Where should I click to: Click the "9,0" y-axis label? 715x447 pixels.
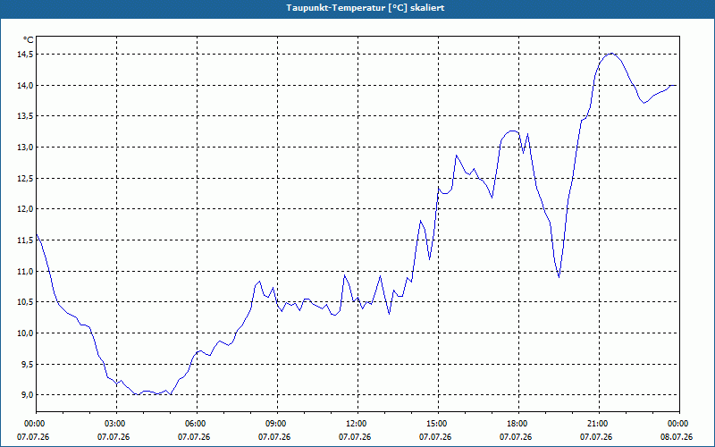coord(27,394)
